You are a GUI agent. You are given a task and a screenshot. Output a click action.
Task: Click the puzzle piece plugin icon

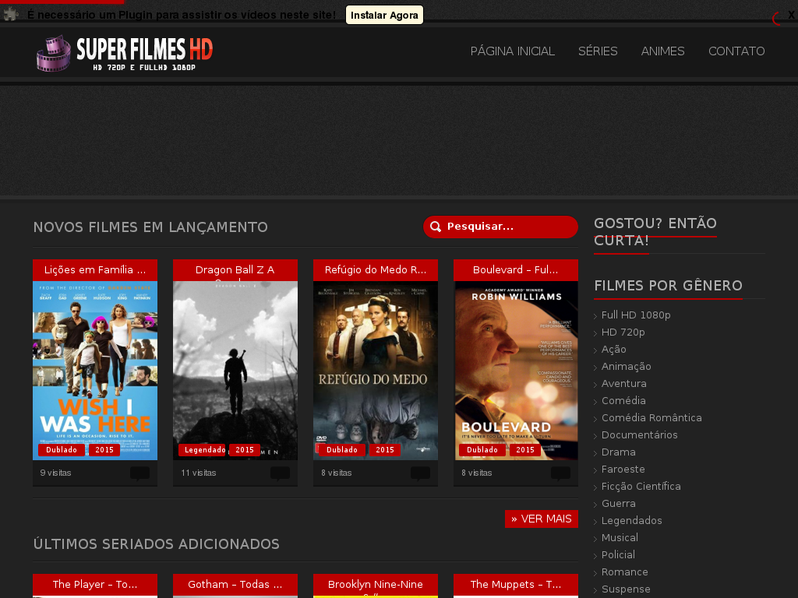(11, 15)
